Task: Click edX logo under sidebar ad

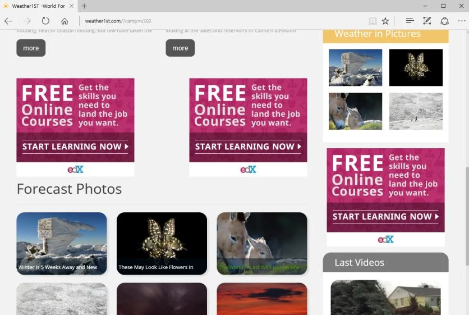Action: coord(385,240)
